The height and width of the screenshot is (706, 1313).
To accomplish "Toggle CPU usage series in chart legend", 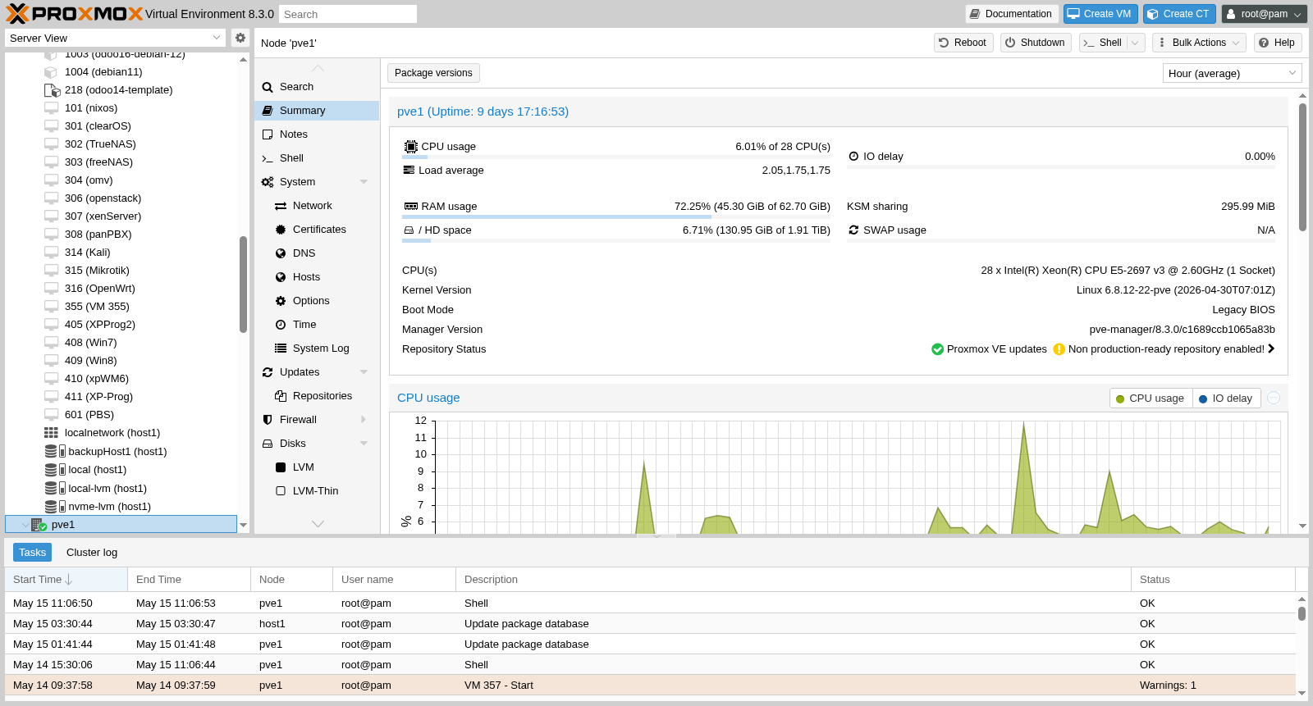I will tap(1151, 399).
